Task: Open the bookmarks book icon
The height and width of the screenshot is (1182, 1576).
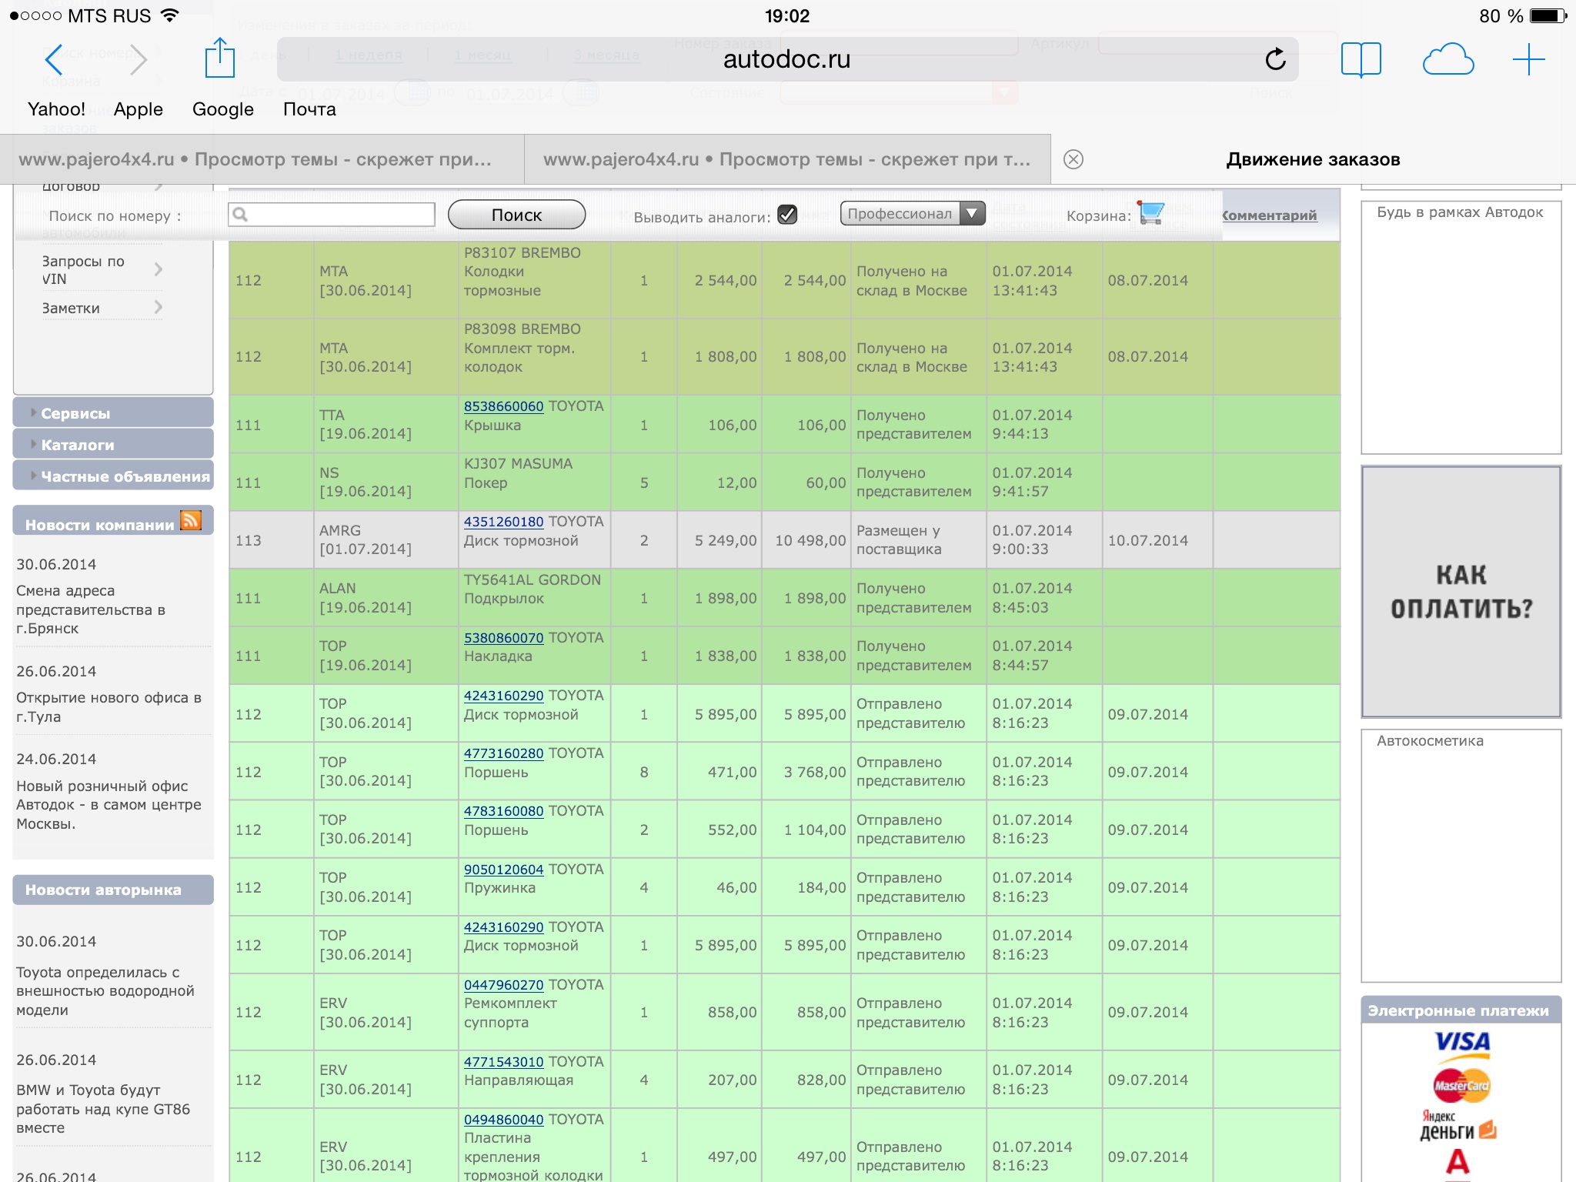Action: 1361,59
